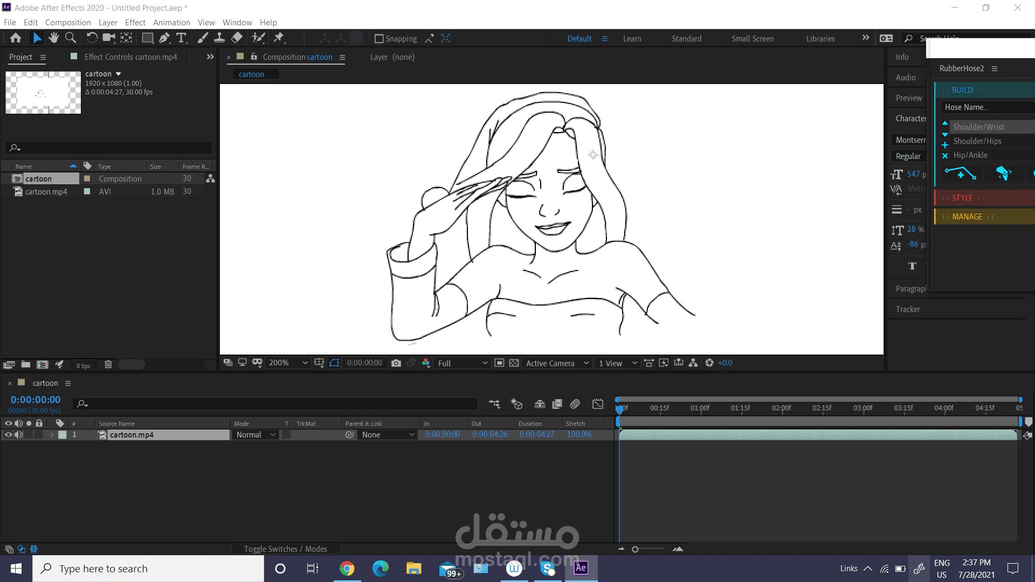Expand the cartoon.mp4 layer properties arrow
Screen dimensions: 1035x582
tap(52, 434)
